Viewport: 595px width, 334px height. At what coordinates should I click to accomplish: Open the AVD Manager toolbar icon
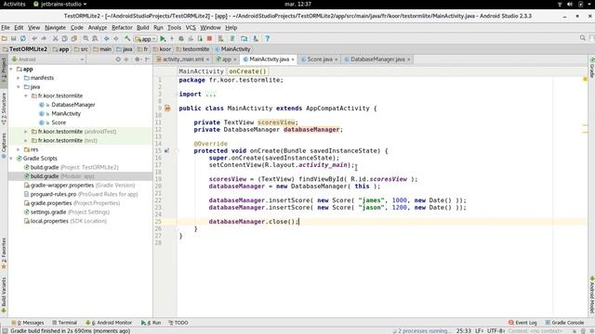coord(220,39)
